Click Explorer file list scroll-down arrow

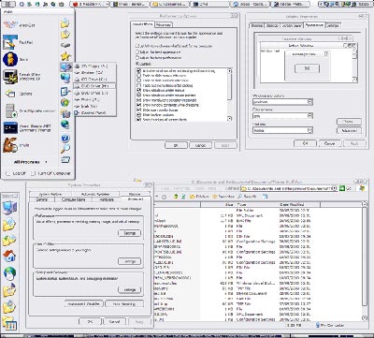tap(365, 317)
